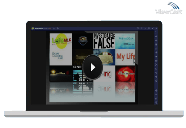Viewport: 186px width, 128px height.
Task: Click the Gabay sa Mabuting Asal tile
Action: coord(61,57)
